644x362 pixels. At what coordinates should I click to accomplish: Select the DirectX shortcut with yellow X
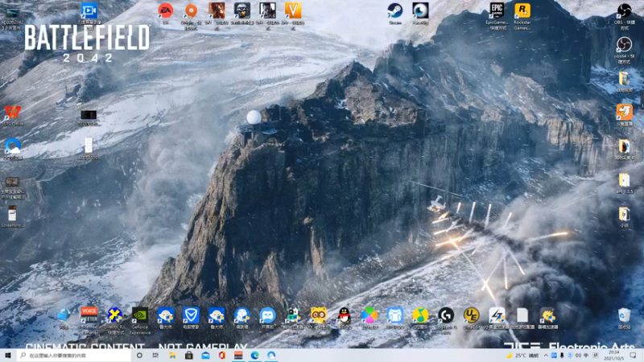point(114,315)
